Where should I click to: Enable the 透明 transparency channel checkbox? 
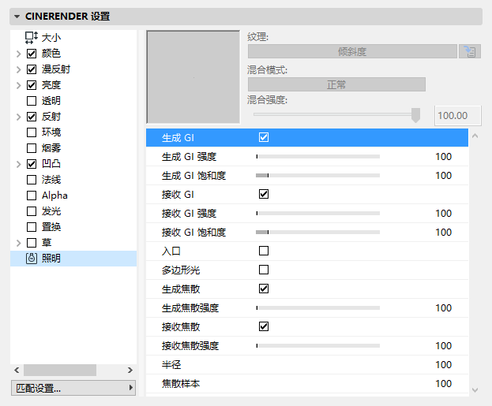[x=32, y=101]
